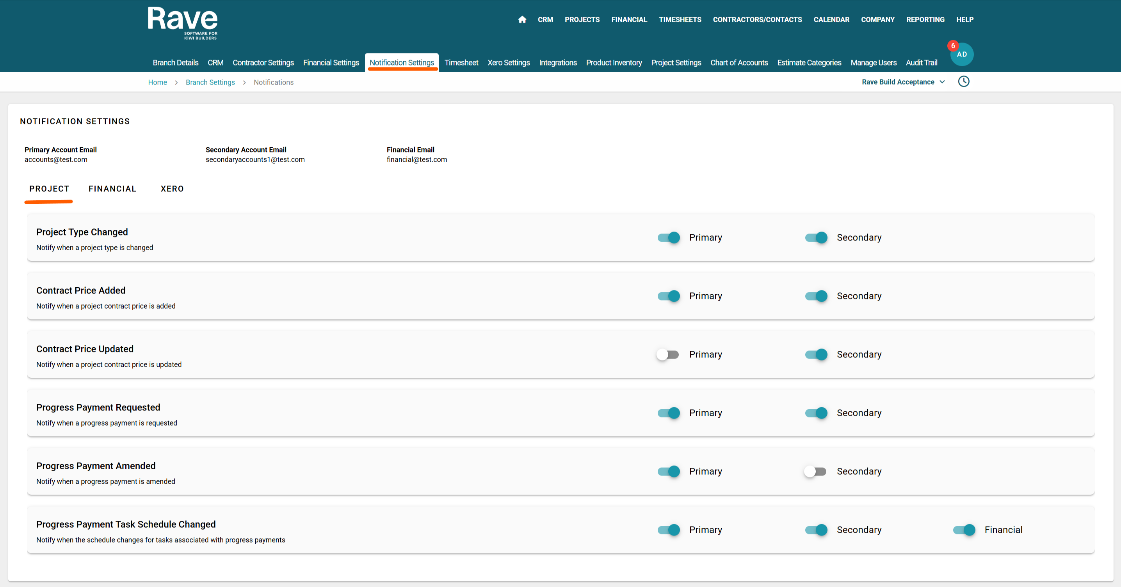
Task: Open the PROJECTS menu in top navigation
Action: click(582, 19)
